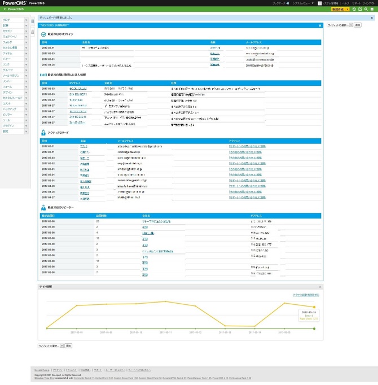Expand the 設定 sidebar menu arrow
This screenshot has width=378, height=385.
point(26,132)
